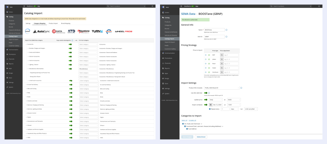Toggle the Update price switch
The image size is (327, 144).
point(205,100)
